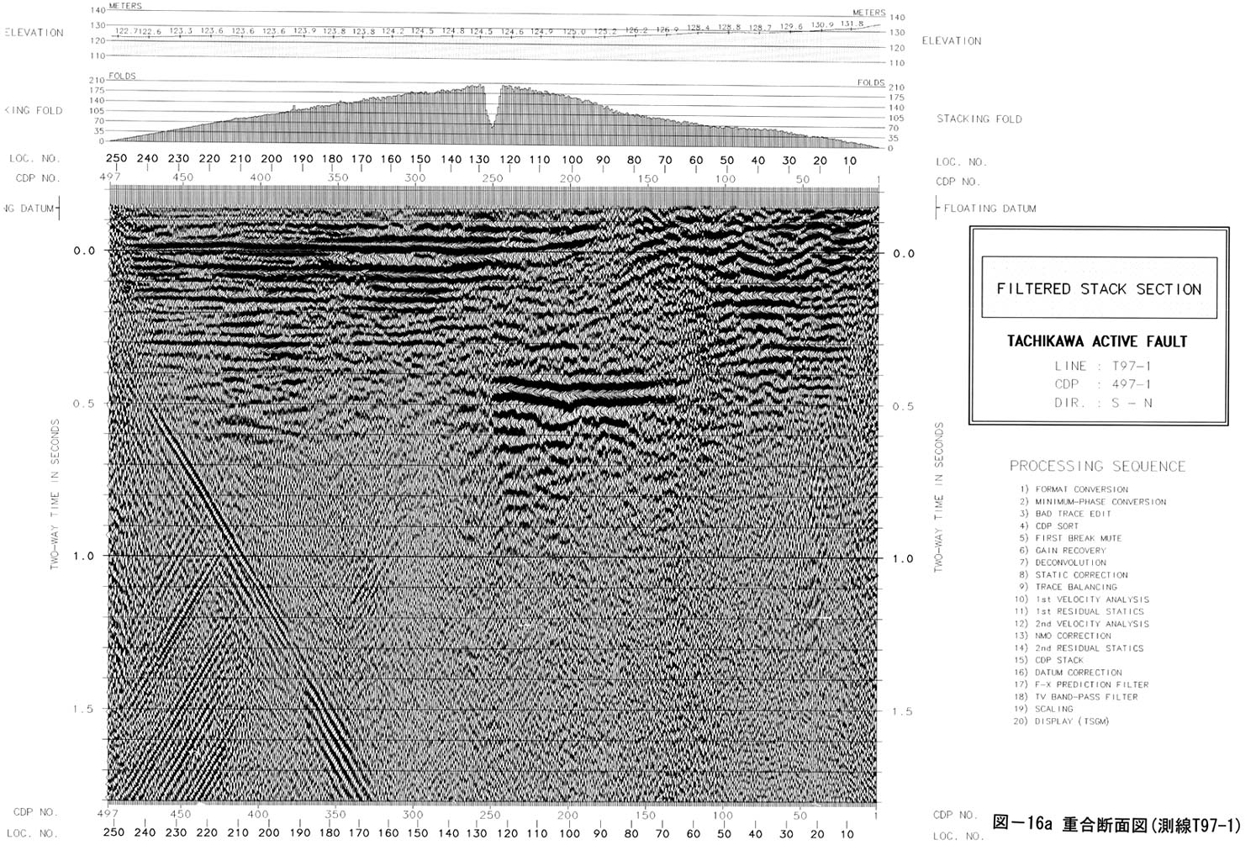Image resolution: width=1256 pixels, height=845 pixels.
Task: Click step '6) GAIN RECOVERY'
Action: coord(1063,551)
